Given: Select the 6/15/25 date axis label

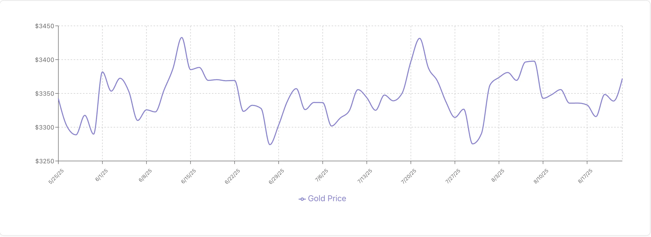Looking at the screenshot, I should (189, 176).
